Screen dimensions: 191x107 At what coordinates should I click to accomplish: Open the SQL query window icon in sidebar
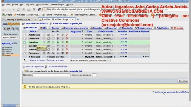[x=9, y=29]
